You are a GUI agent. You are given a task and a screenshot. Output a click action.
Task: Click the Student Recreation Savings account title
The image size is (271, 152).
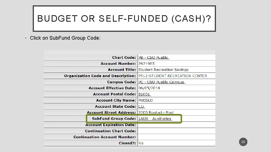[163, 70]
